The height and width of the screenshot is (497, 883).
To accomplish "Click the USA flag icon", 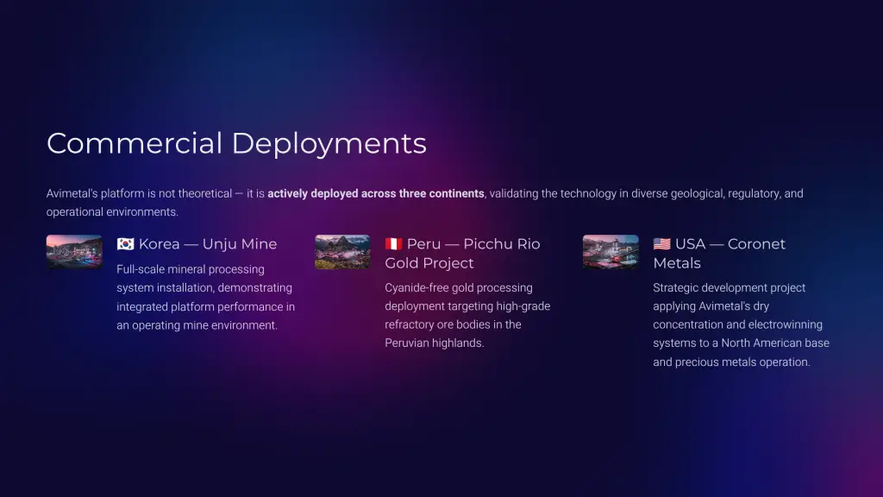I will (662, 244).
